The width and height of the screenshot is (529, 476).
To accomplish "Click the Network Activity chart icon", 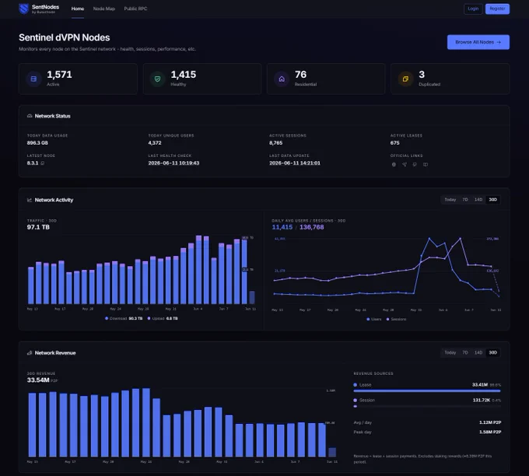I will tap(30, 200).
